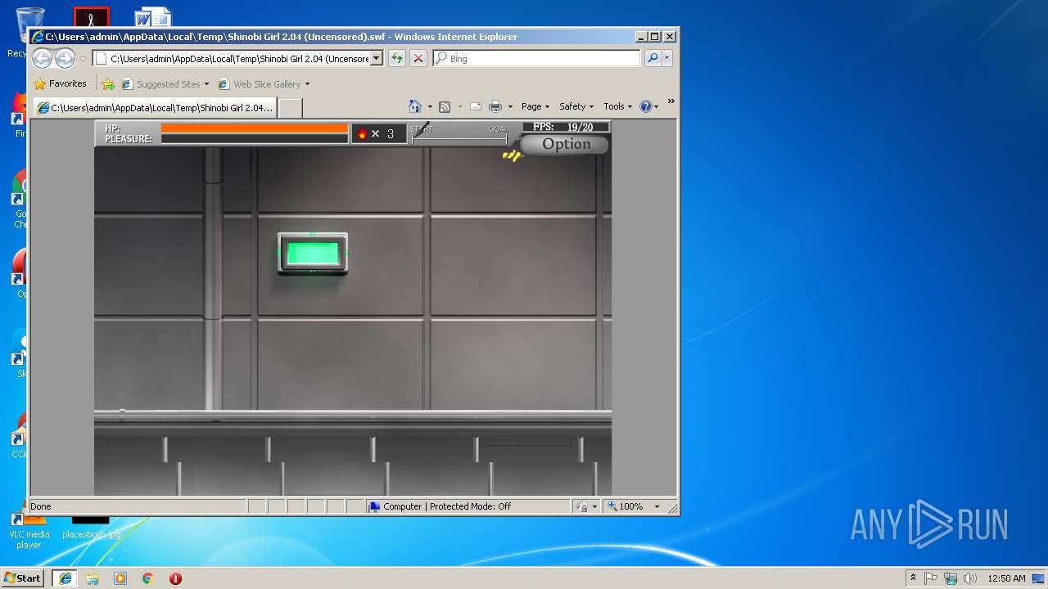Click the Print icon
Viewport: 1048px width, 589px height.
click(495, 106)
